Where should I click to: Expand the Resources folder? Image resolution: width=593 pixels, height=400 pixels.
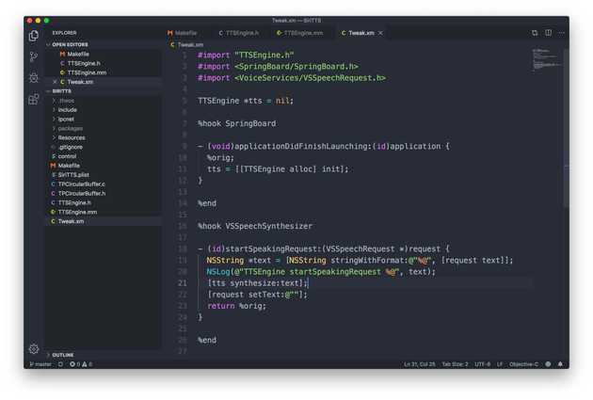tap(72, 137)
